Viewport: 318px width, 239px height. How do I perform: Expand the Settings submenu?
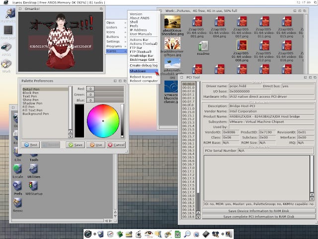(x=116, y=41)
